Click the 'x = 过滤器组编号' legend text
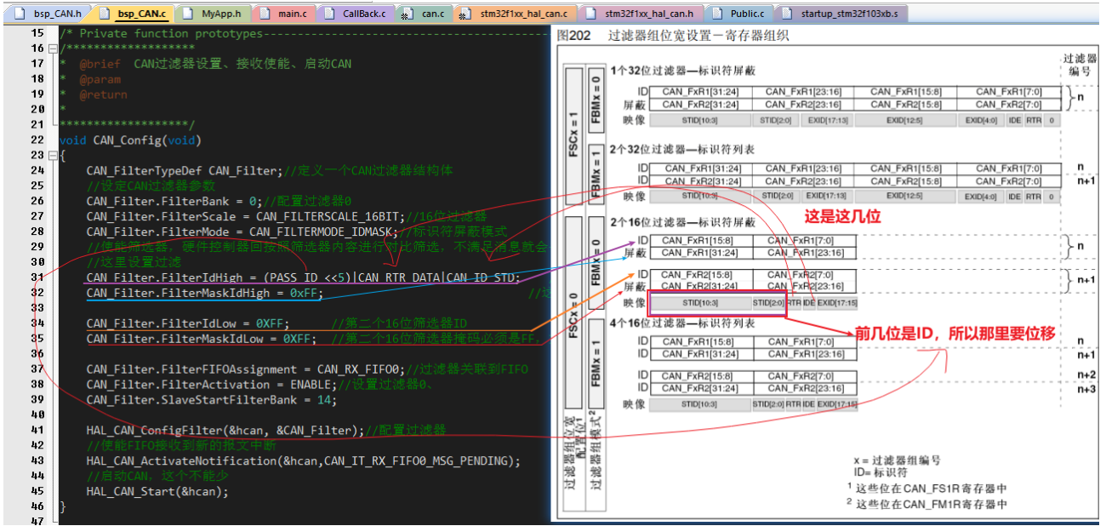 [898, 460]
